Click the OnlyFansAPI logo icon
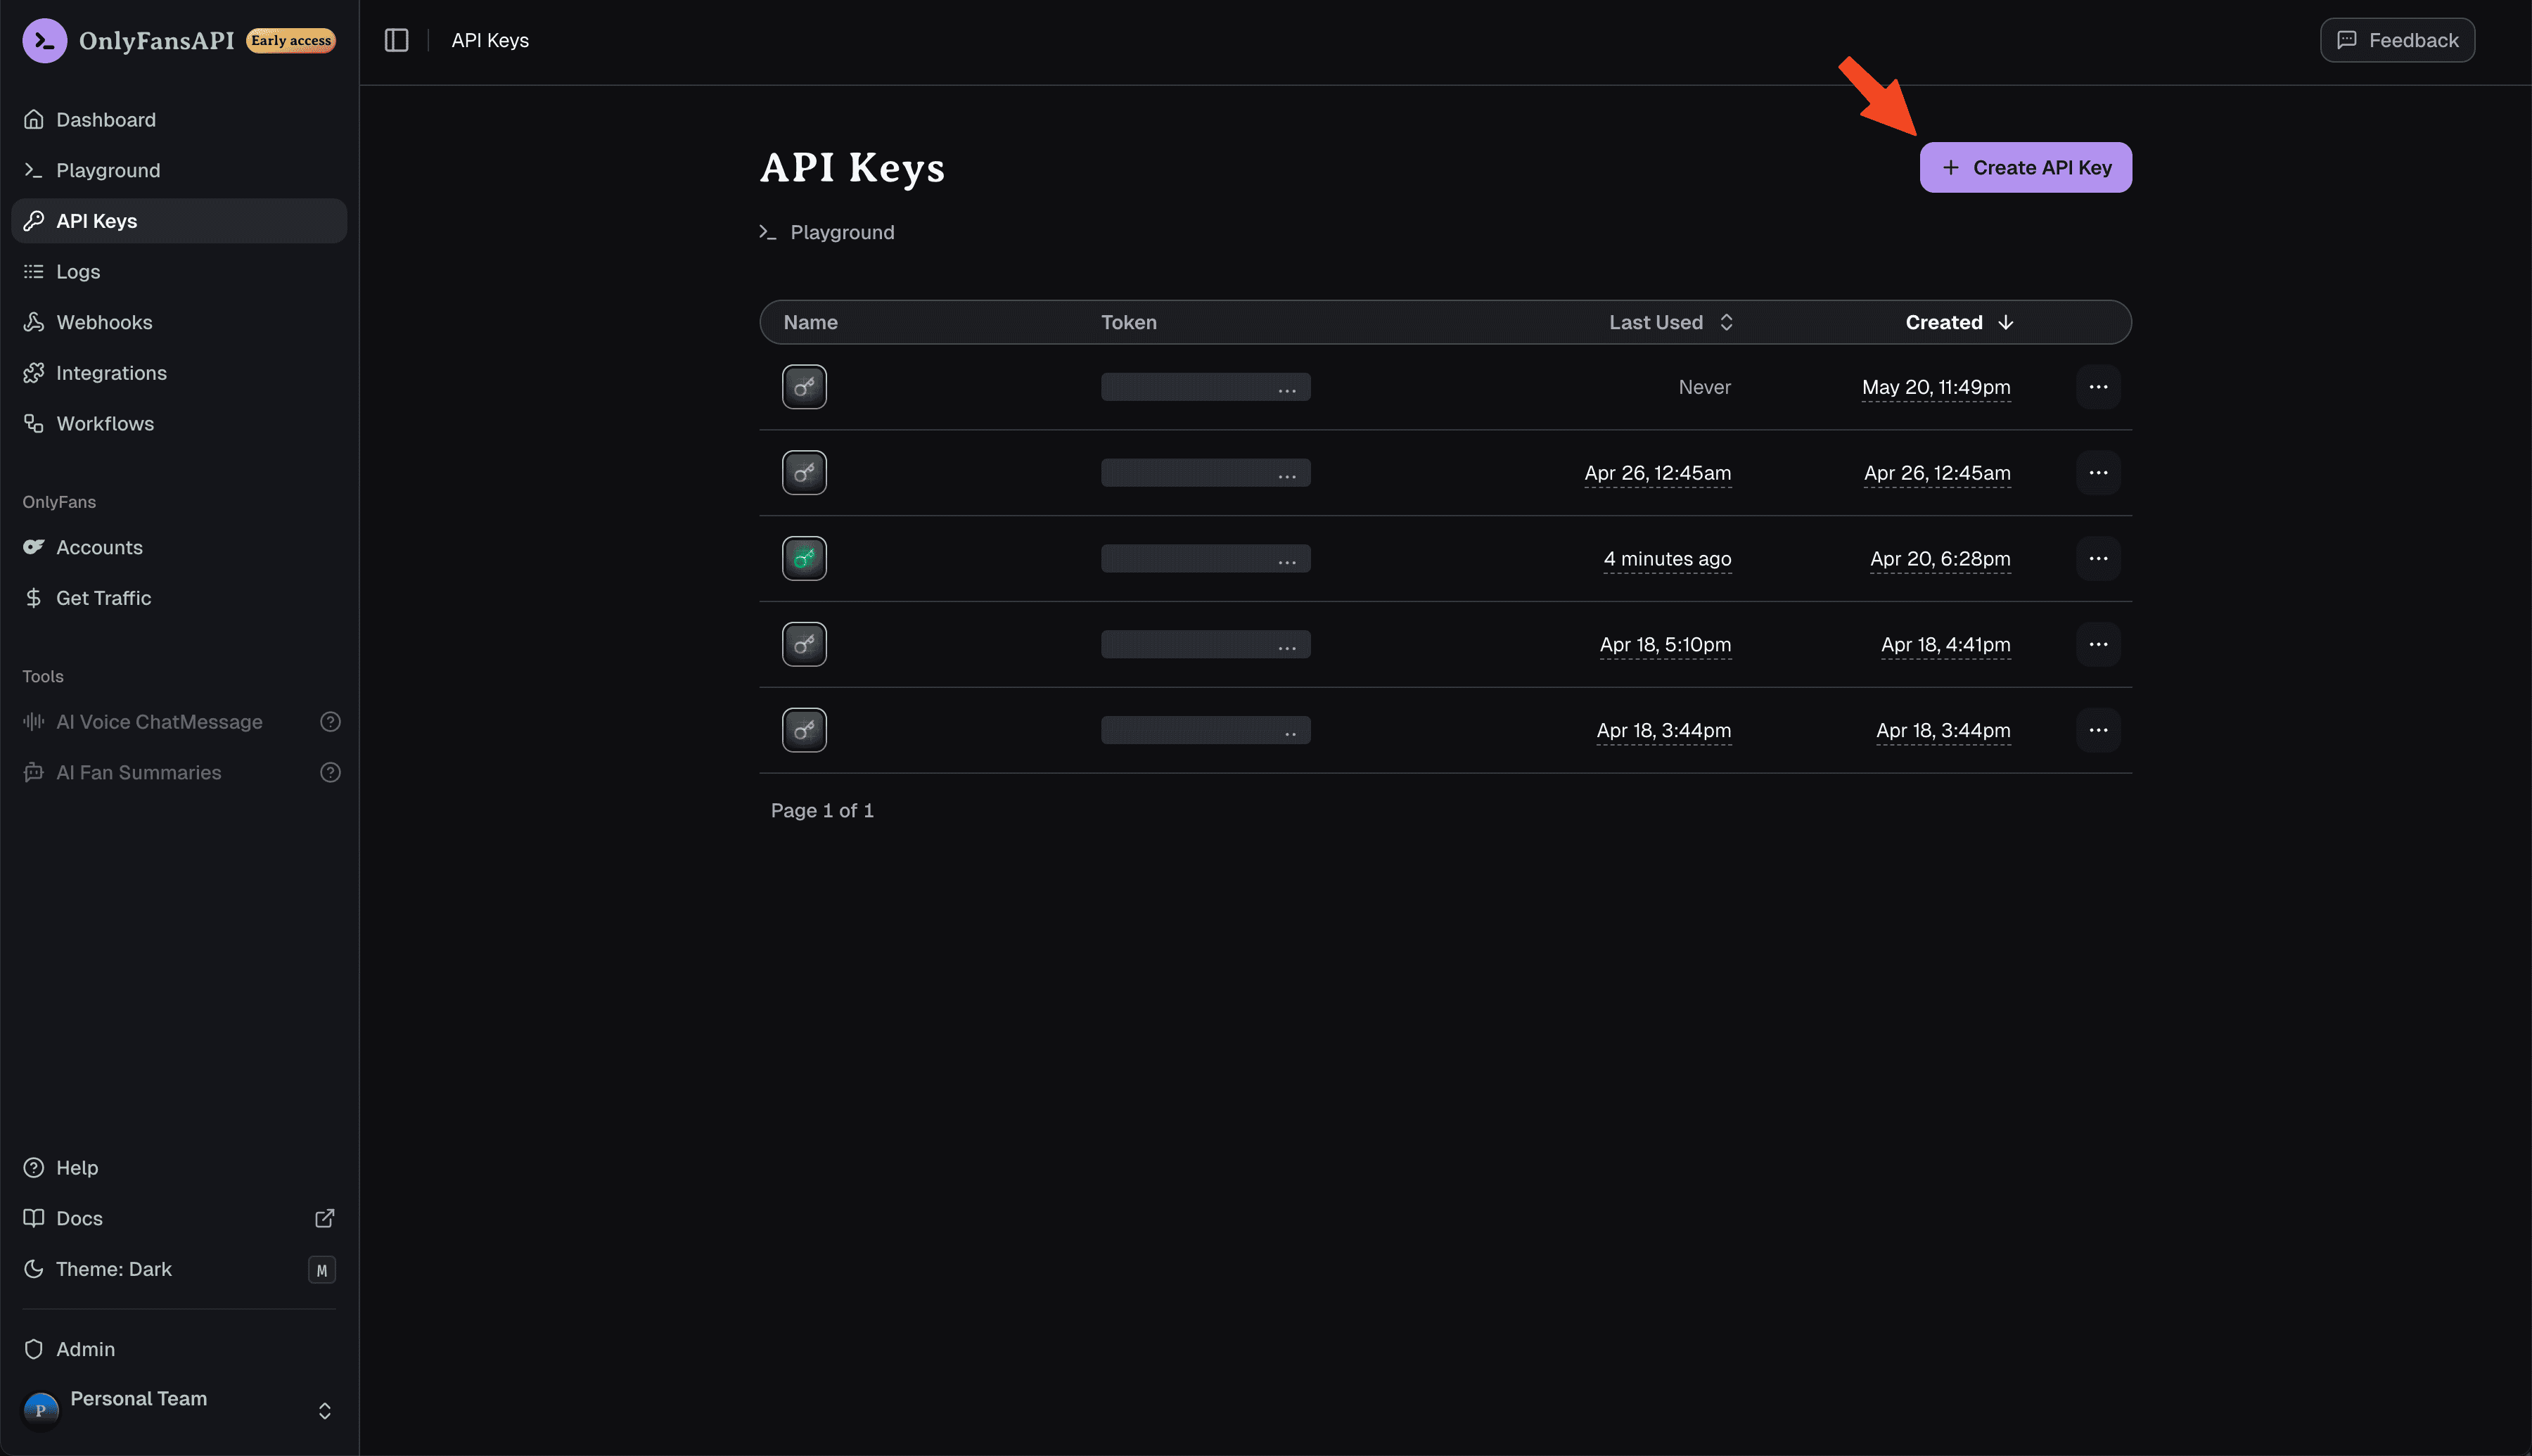 click(x=44, y=40)
